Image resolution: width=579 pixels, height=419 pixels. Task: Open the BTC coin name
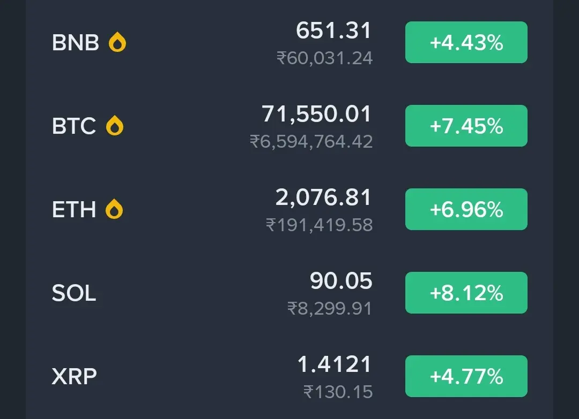pyautogui.click(x=74, y=126)
